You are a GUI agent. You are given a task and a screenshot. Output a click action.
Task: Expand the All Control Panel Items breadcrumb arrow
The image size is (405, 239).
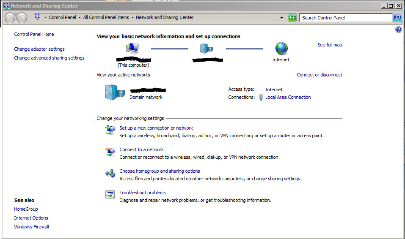tap(132, 18)
